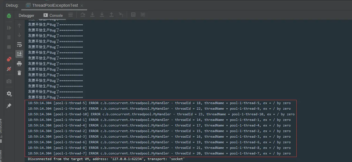The width and height of the screenshot is (352, 162).
Task: Click the Pause Program icon
Action: (x=9, y=37)
